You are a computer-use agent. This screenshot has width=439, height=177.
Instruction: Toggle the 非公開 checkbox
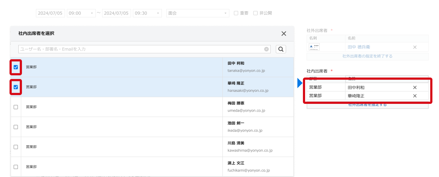255,13
